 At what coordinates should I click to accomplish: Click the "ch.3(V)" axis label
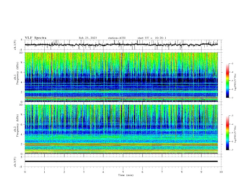(x=15, y=162)
